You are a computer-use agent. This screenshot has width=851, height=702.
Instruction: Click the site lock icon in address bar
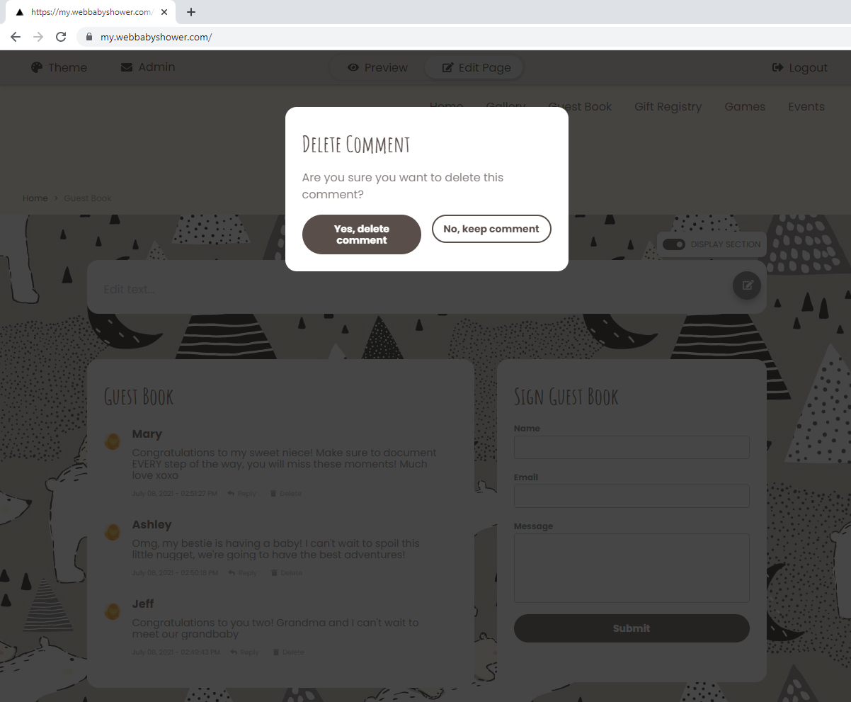click(x=89, y=37)
